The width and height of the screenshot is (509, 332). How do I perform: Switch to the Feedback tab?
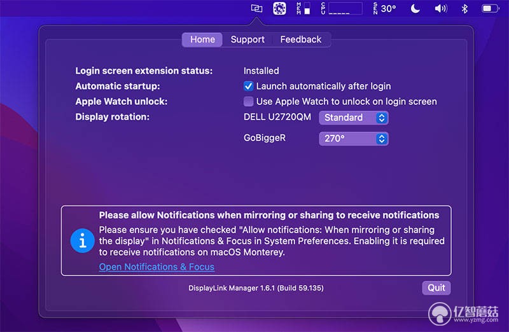click(x=300, y=39)
